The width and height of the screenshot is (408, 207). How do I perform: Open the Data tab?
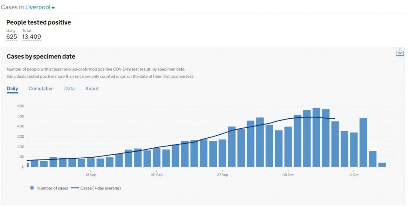click(69, 88)
